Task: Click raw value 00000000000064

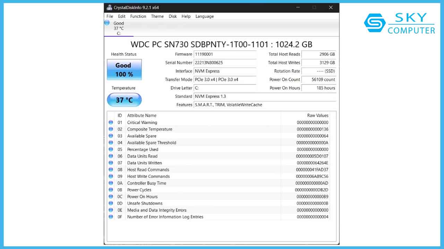Action: pos(313,136)
